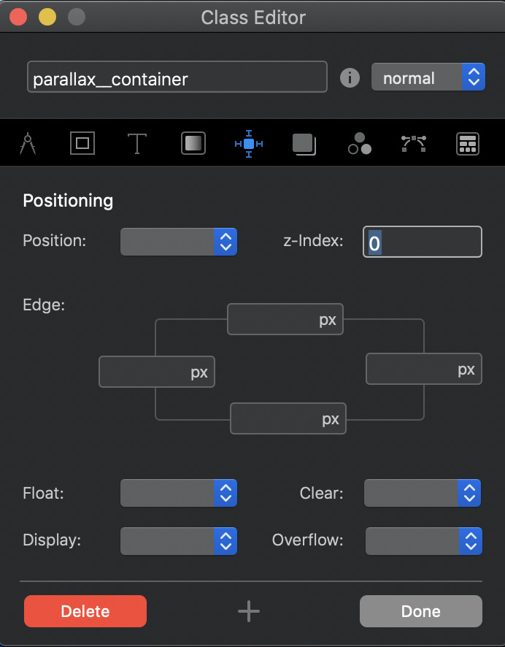This screenshot has width=505, height=647.
Task: Click the red Delete button
Action: point(85,611)
